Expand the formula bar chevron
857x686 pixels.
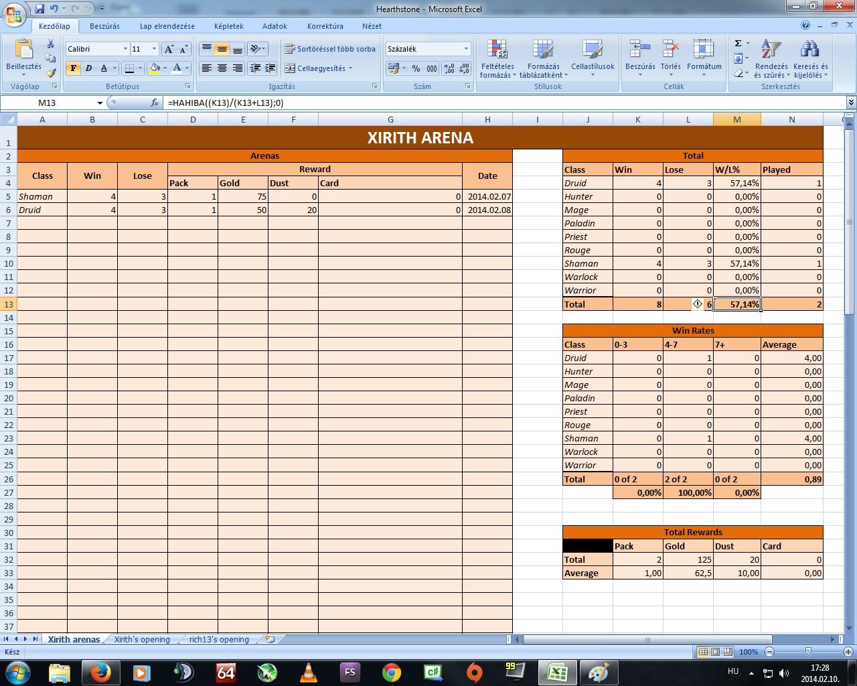[x=851, y=102]
